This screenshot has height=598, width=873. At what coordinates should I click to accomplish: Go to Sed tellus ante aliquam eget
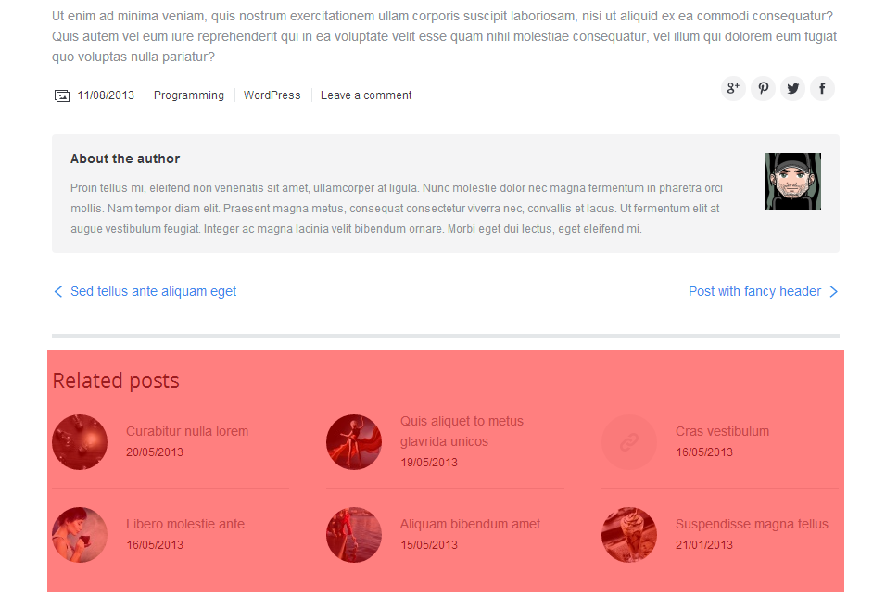coord(153,291)
